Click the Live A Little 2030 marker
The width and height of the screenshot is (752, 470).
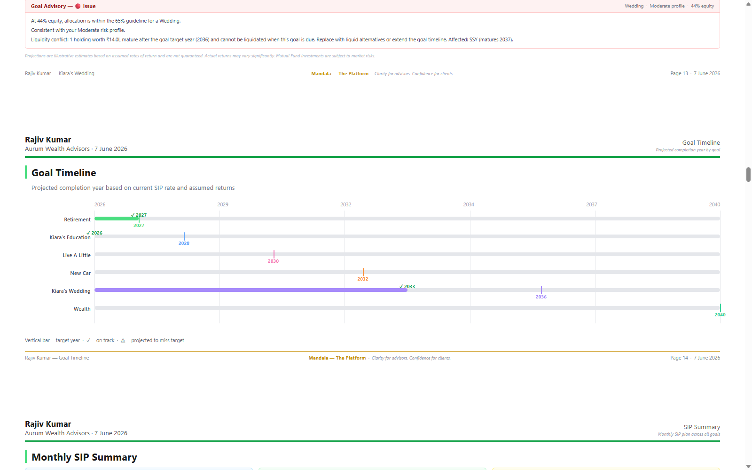[274, 254]
